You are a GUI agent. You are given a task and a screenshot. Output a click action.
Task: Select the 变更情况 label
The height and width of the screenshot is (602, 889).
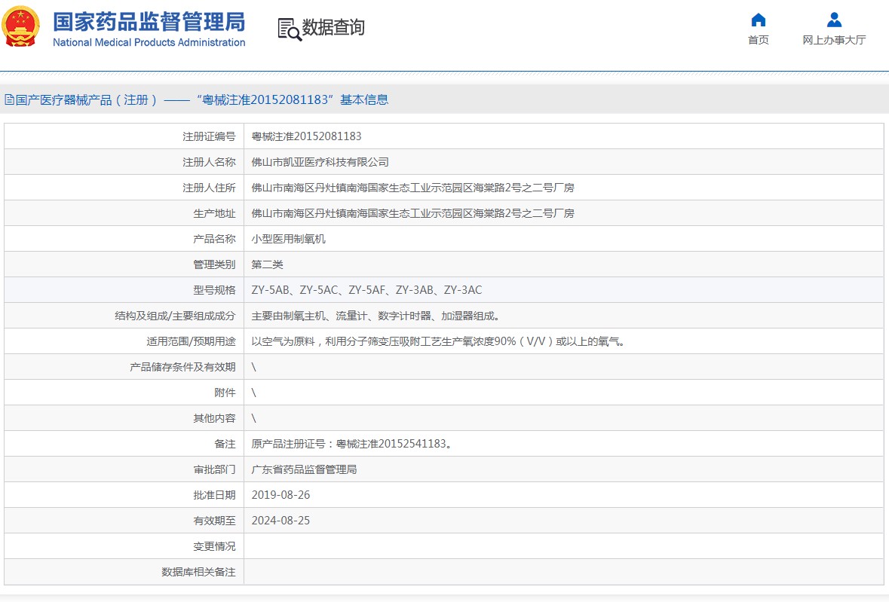point(213,546)
